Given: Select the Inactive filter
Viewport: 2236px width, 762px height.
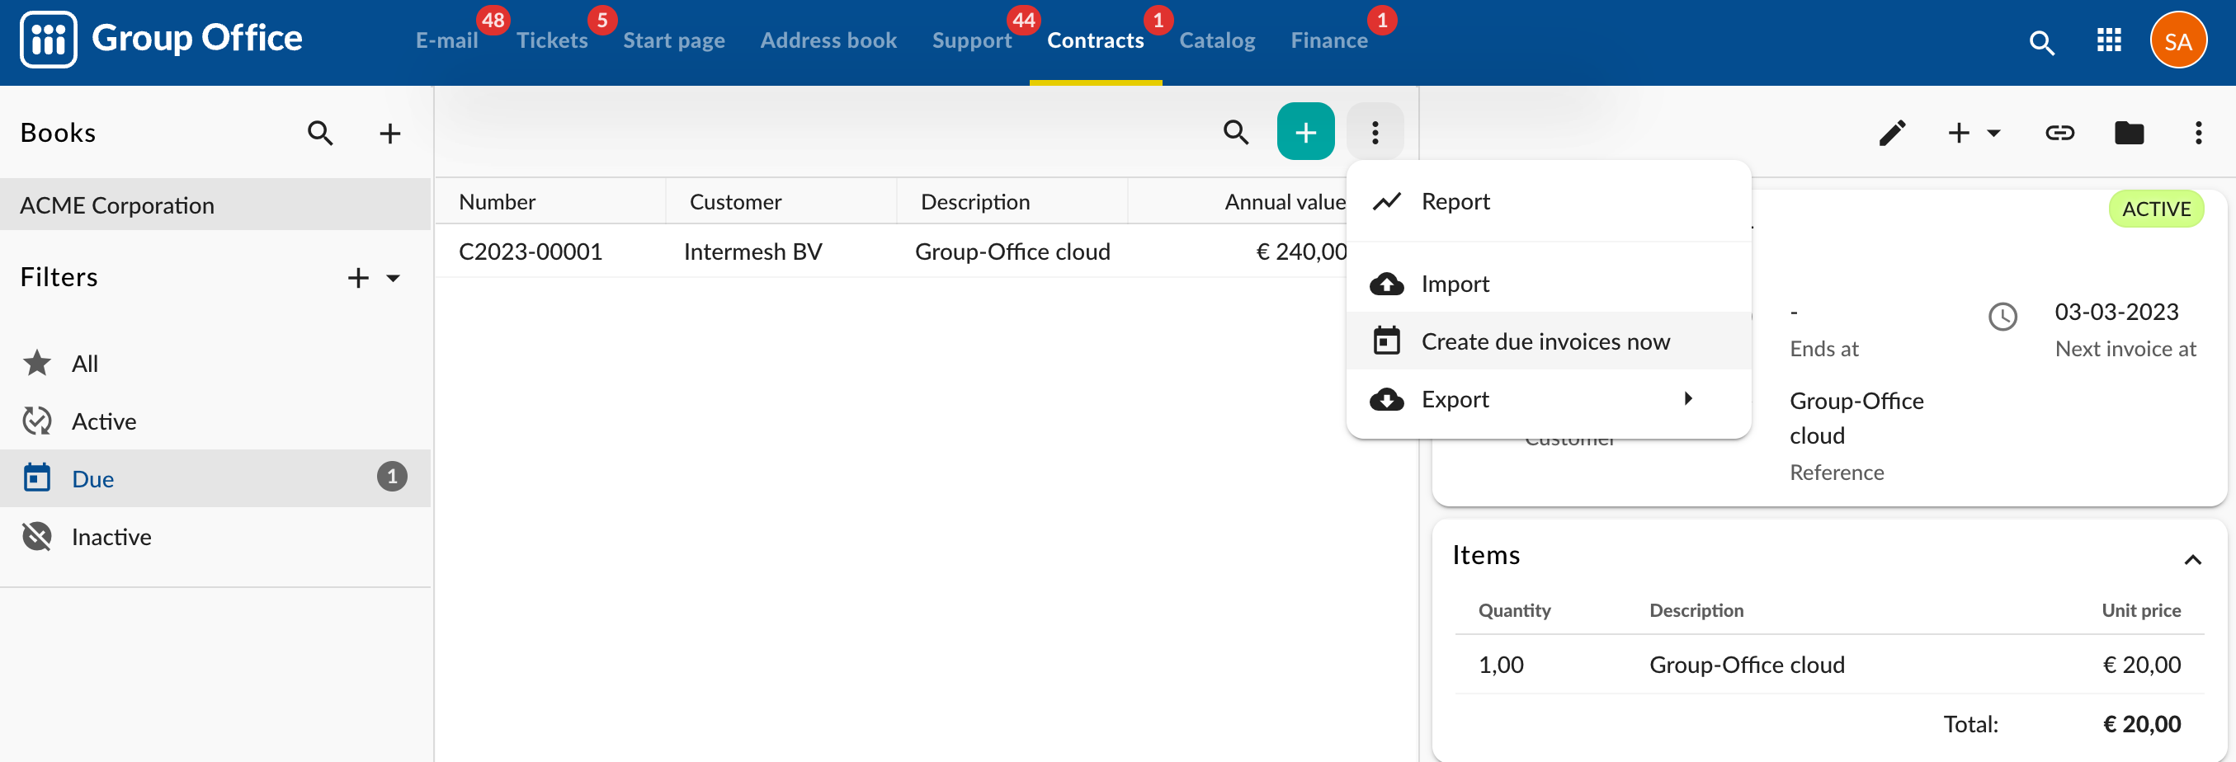Looking at the screenshot, I should 215,536.
